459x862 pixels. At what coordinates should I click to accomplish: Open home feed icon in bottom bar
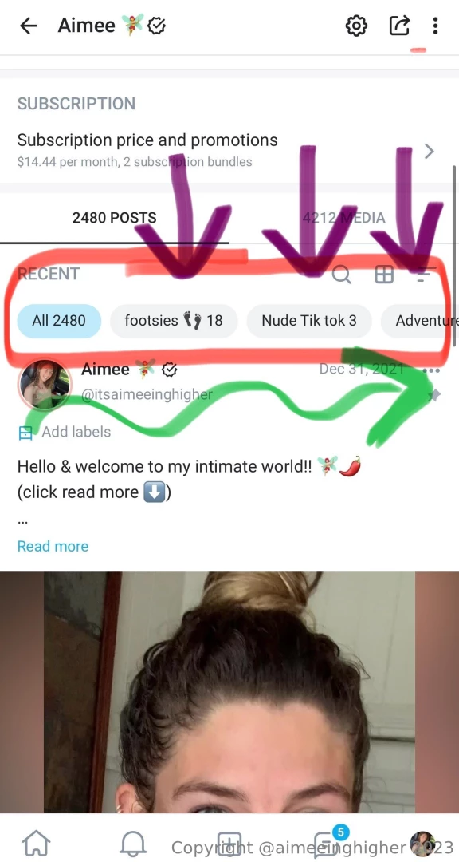tap(36, 842)
